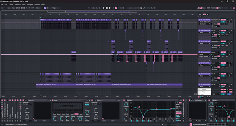236x126 pixels.
Task: Collapse the bass stab track fold button
Action: click(x=200, y=20)
